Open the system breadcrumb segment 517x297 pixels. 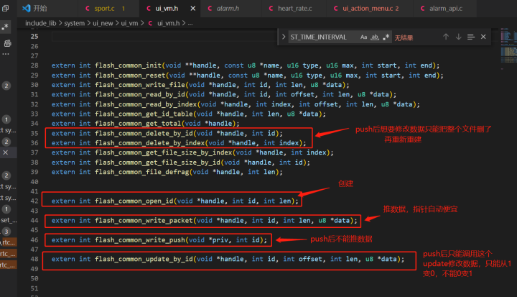(74, 23)
